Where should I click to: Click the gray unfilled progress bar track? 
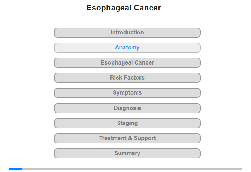pyautogui.click(x=132, y=169)
